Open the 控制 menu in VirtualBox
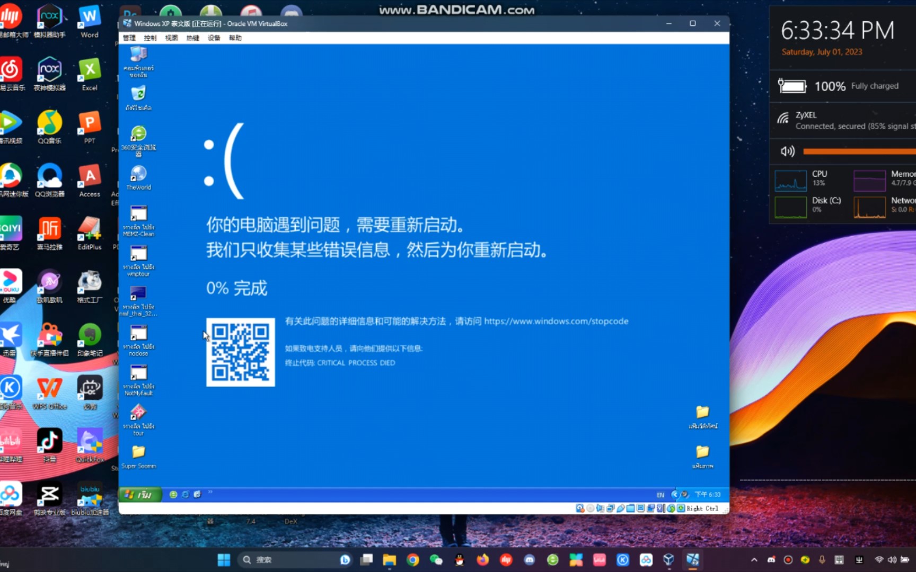Viewport: 916px width, 572px height. pyautogui.click(x=151, y=38)
